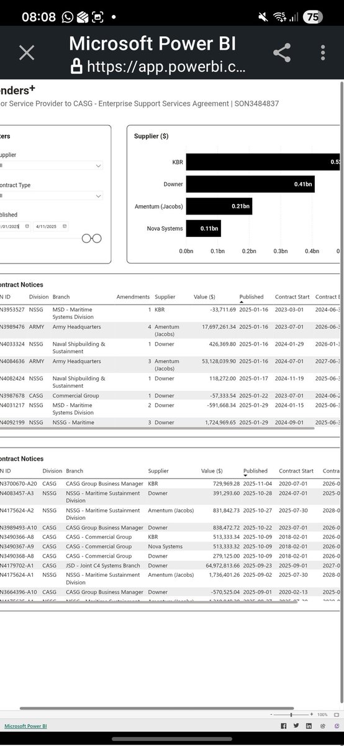Image resolution: width=344 pixels, height=746 pixels.
Task: Sort lower table by Published column
Action: click(255, 471)
